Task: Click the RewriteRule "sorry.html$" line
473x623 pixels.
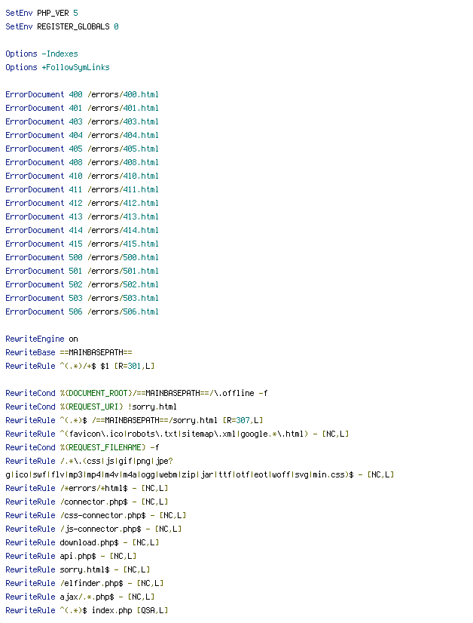Action: click(x=78, y=569)
